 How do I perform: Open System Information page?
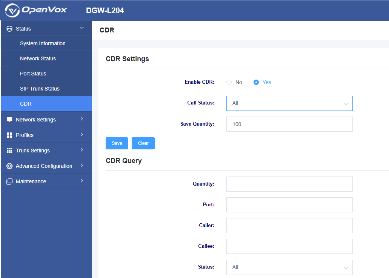point(46,43)
